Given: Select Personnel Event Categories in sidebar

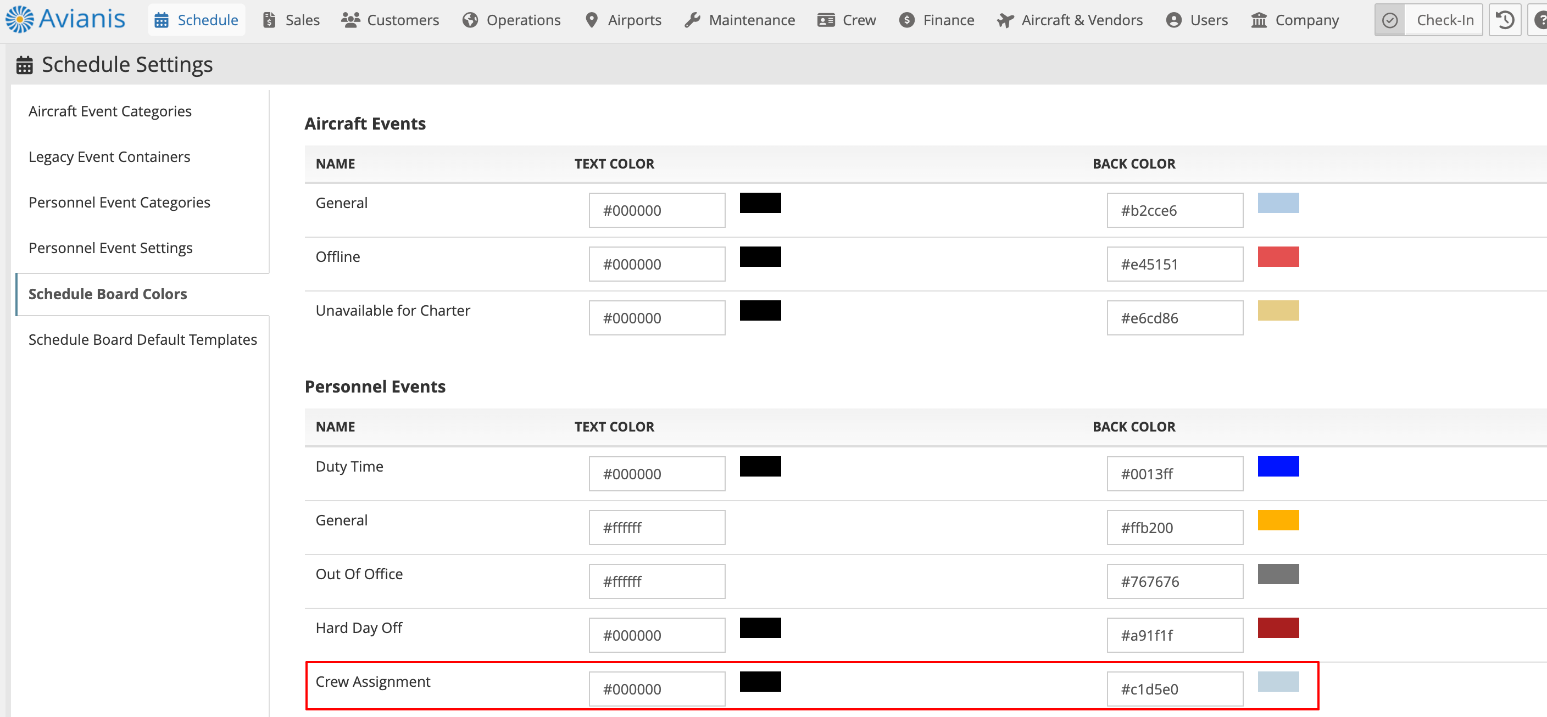Looking at the screenshot, I should [120, 203].
